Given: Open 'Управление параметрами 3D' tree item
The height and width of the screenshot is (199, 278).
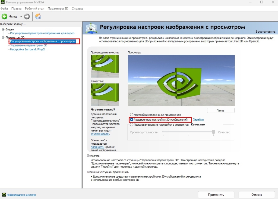Looking at the screenshot, I should [29, 45].
